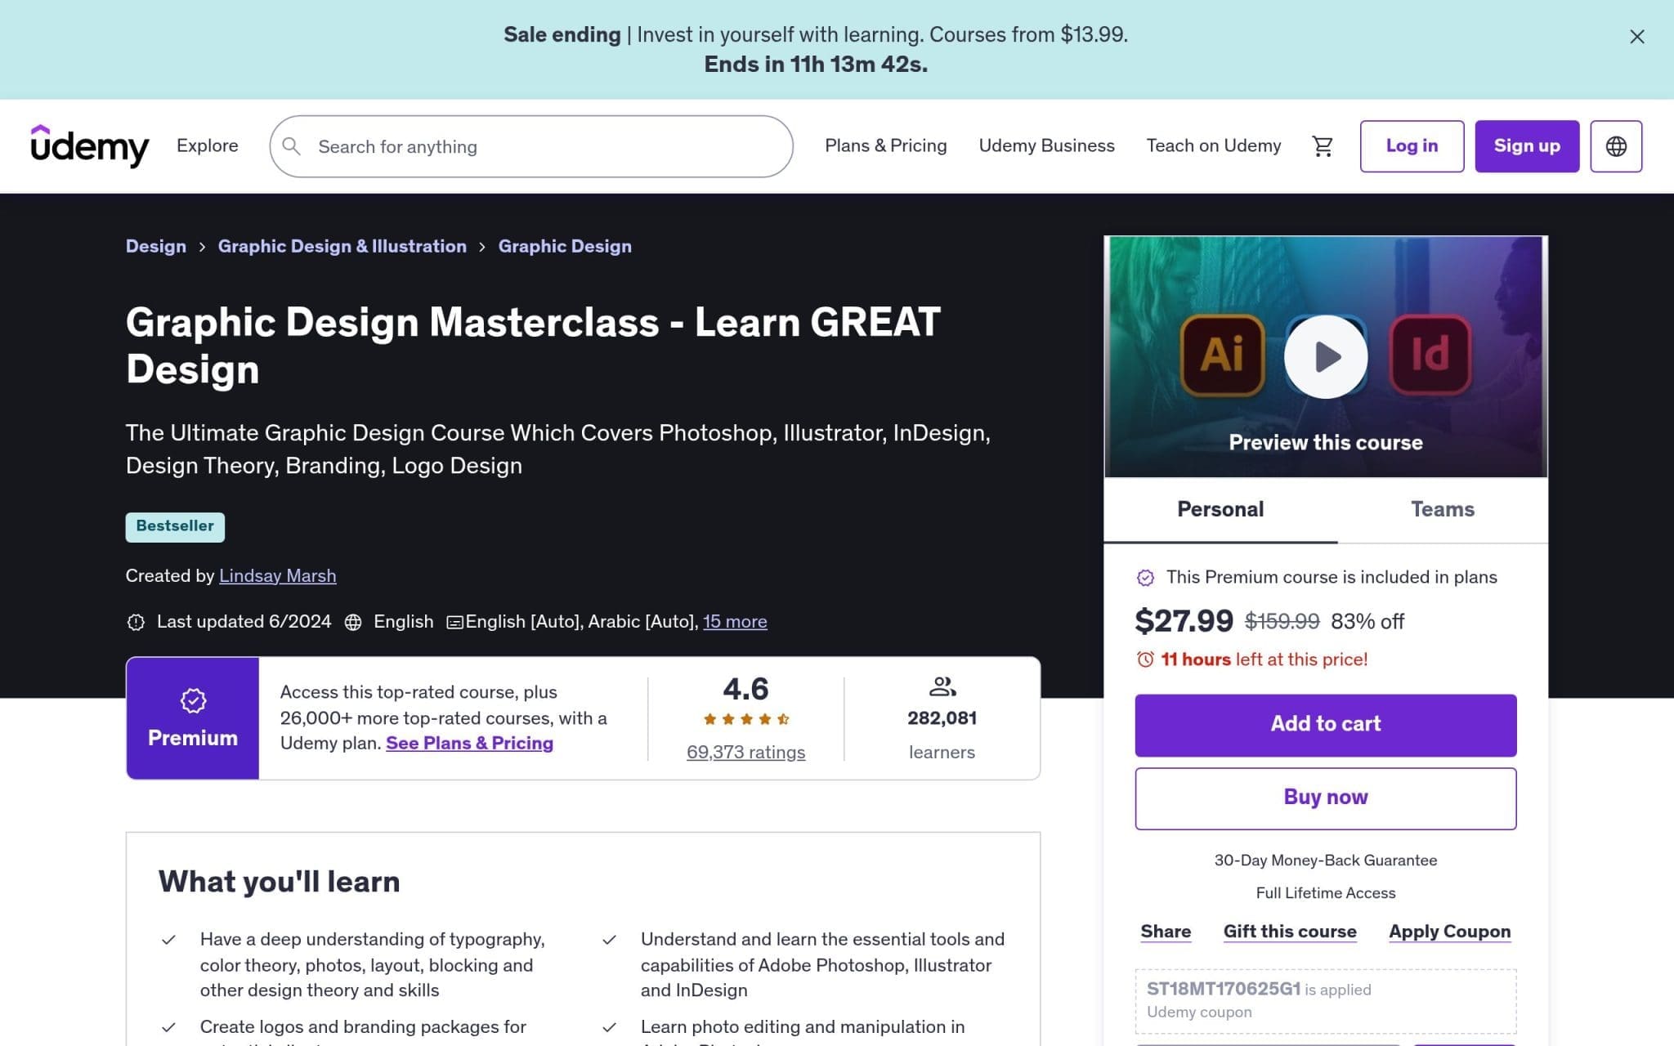Viewport: 1674px width, 1046px height.
Task: Click the closed captions icon
Action: click(454, 623)
